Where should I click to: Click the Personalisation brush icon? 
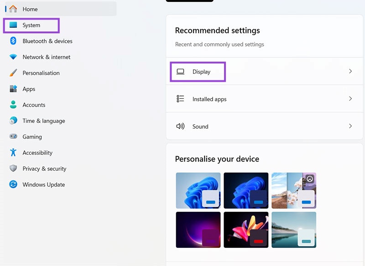(13, 73)
